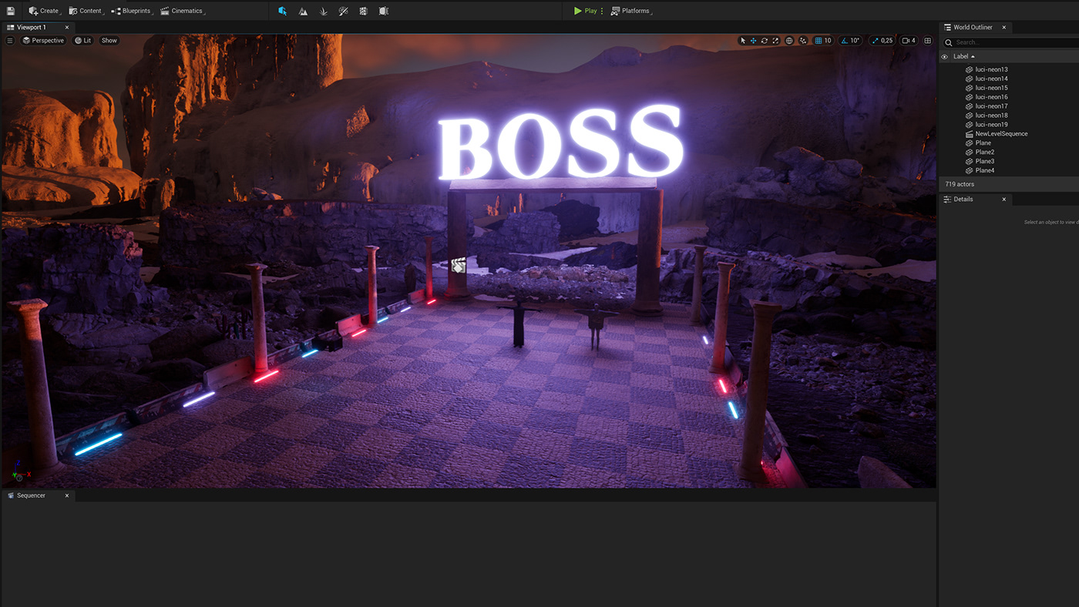Choose the rotate gizmo tool
Screen dimensions: 1079x607
point(765,41)
